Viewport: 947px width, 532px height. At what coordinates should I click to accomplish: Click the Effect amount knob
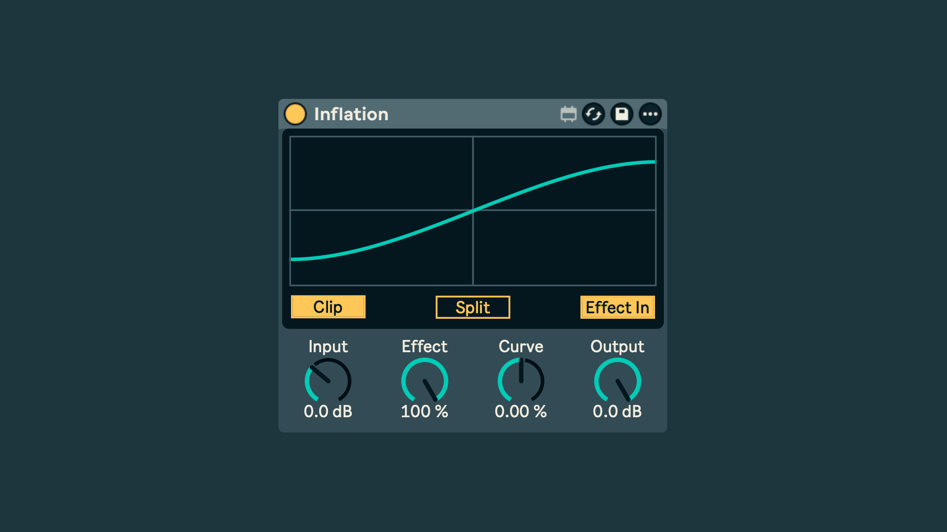point(424,381)
